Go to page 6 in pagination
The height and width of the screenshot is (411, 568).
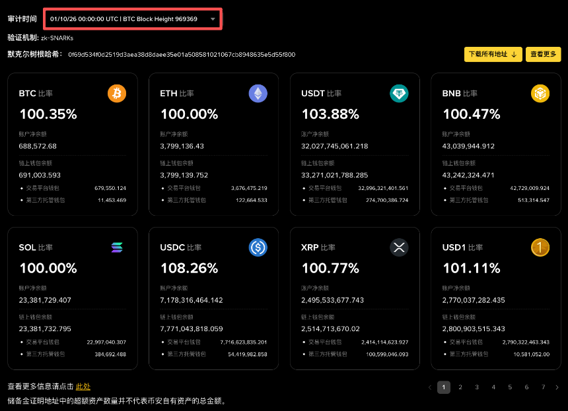pos(526,387)
